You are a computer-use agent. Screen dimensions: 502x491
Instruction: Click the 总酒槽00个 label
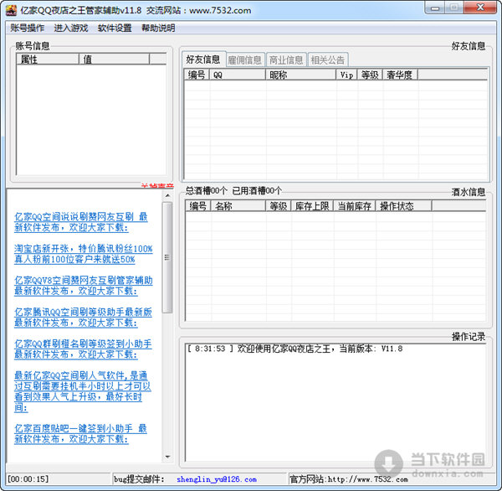tap(206, 191)
